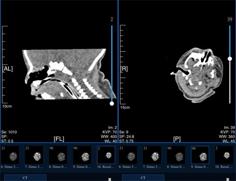Click the sagittal CT image in left viewer
This screenshot has width=236, height=181.
tap(69, 74)
